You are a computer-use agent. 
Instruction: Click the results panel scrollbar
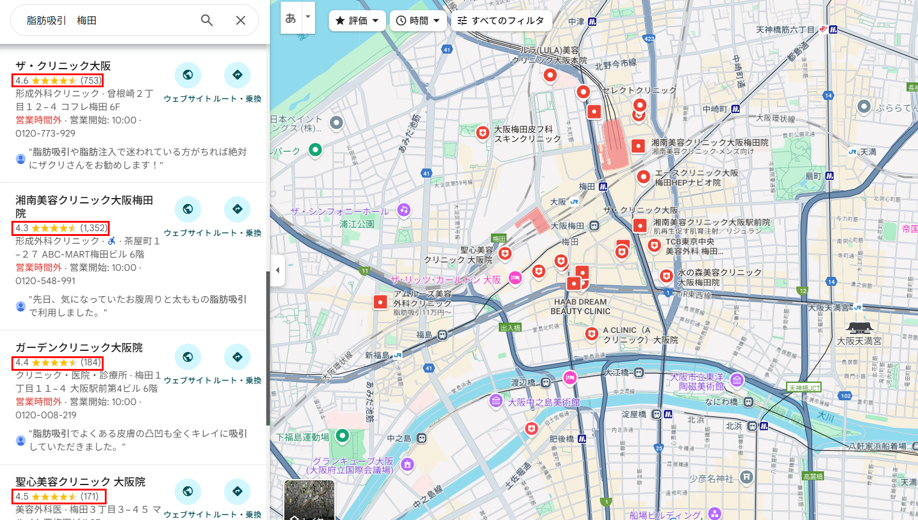pyautogui.click(x=267, y=348)
